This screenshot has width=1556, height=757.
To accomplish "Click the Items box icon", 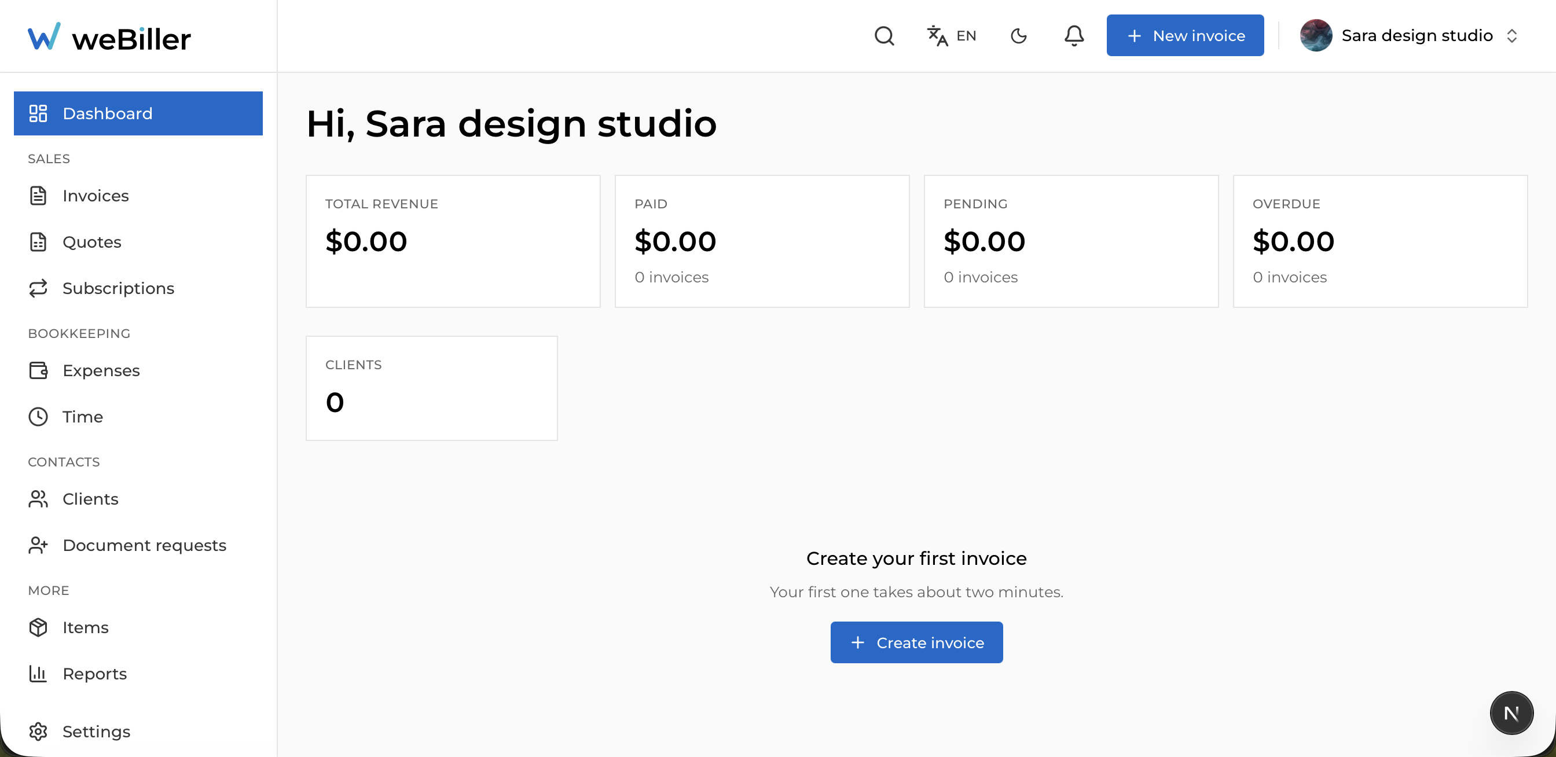I will [x=38, y=628].
